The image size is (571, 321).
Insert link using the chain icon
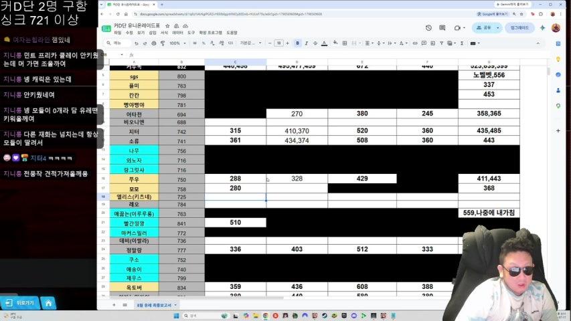point(415,43)
